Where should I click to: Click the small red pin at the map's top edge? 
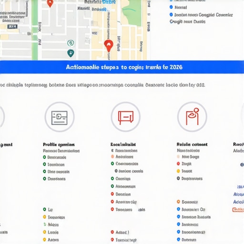pyautogui.click(x=50, y=3)
